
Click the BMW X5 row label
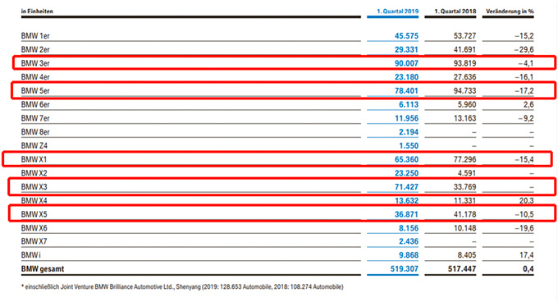point(34,214)
